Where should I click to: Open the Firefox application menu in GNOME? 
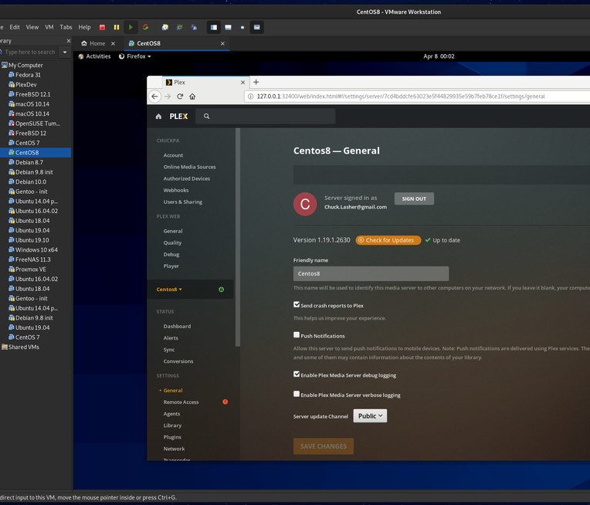pyautogui.click(x=134, y=56)
